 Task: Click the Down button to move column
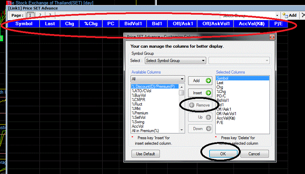tap(200, 129)
